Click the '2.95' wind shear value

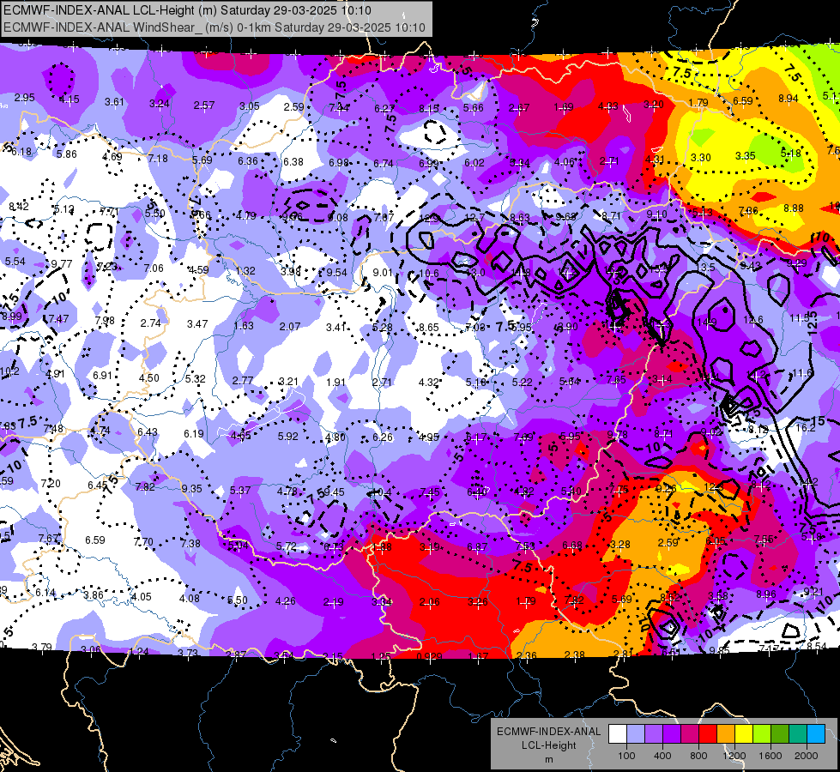point(24,98)
